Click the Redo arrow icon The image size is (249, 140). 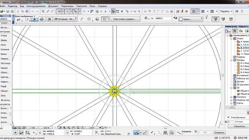(37, 11)
